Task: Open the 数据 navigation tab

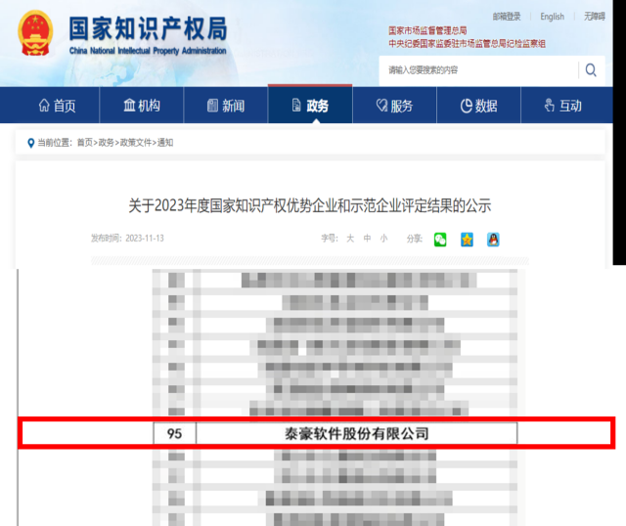Action: pyautogui.click(x=479, y=106)
